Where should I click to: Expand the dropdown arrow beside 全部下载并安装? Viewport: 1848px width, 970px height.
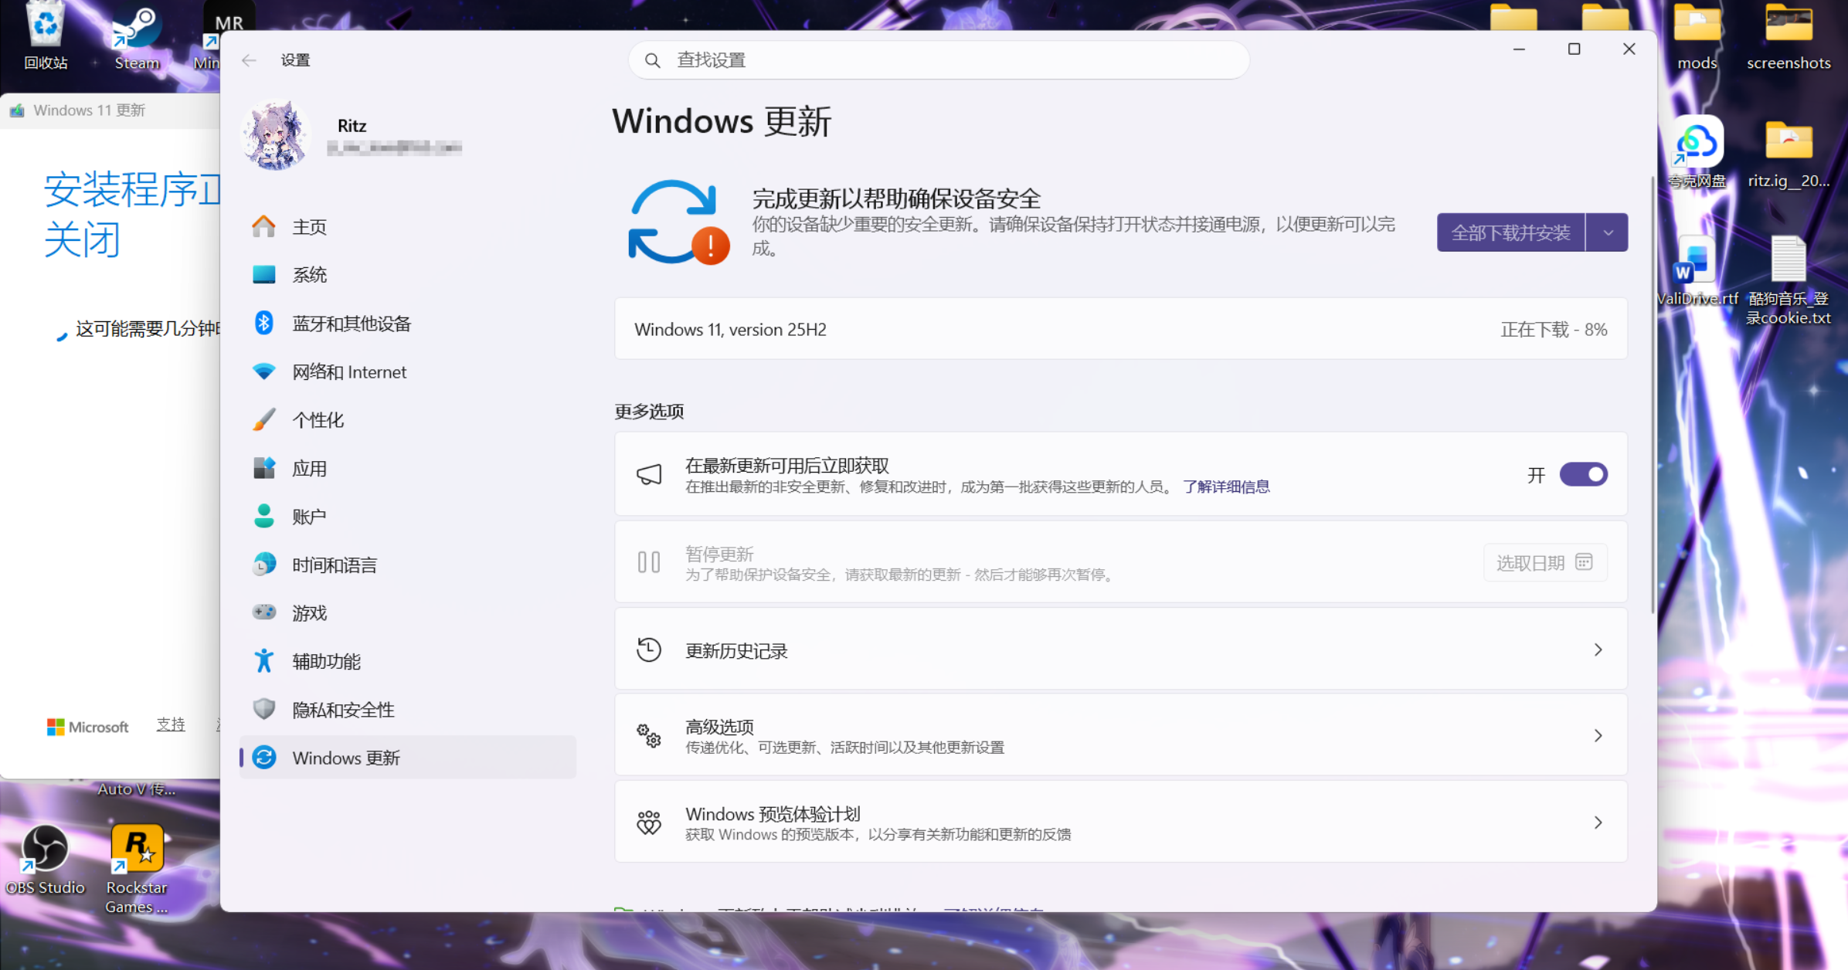tap(1608, 232)
